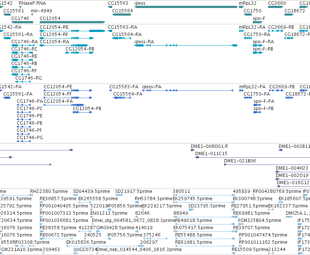The image size is (310, 255).
Task: Select gene CG15564
Action: pyautogui.click(x=121, y=15)
